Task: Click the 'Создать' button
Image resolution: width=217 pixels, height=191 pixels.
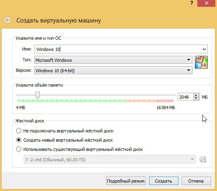Action: 164,181
